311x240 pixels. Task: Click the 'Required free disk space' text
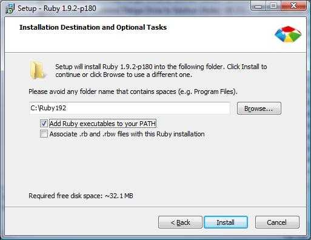(81, 196)
